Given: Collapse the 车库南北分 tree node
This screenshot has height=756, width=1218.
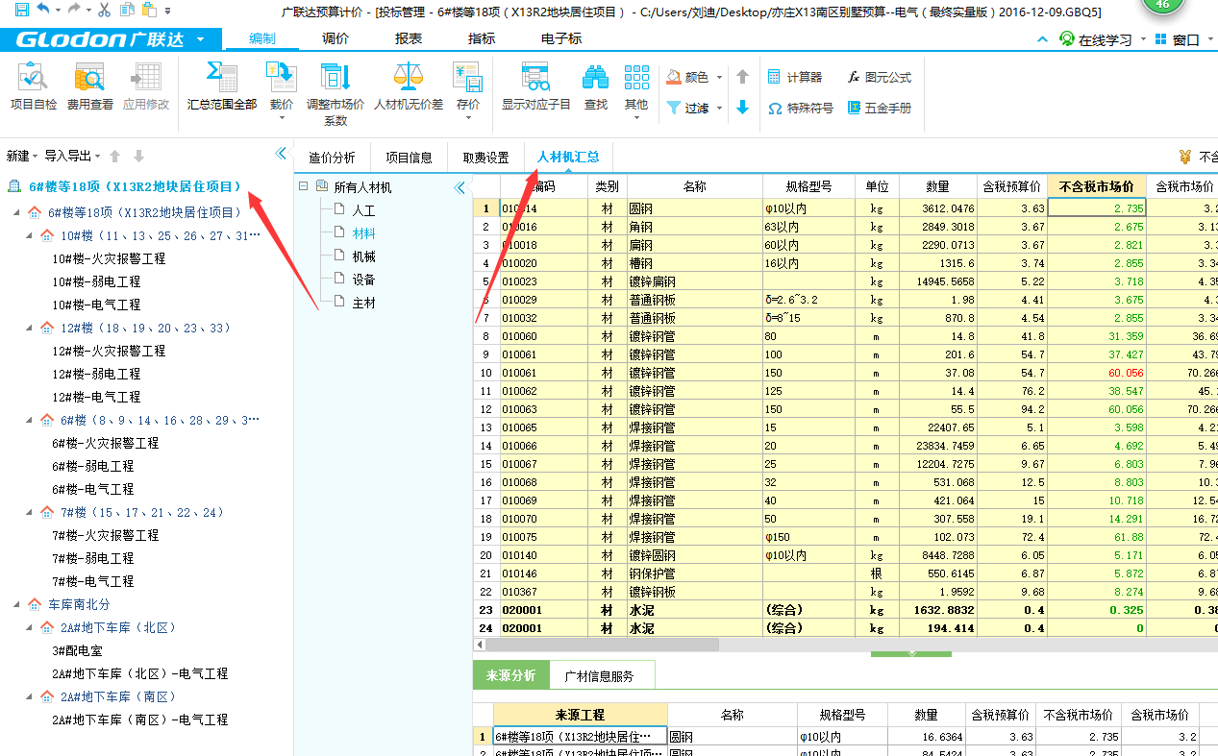Looking at the screenshot, I should pyautogui.click(x=18, y=604).
